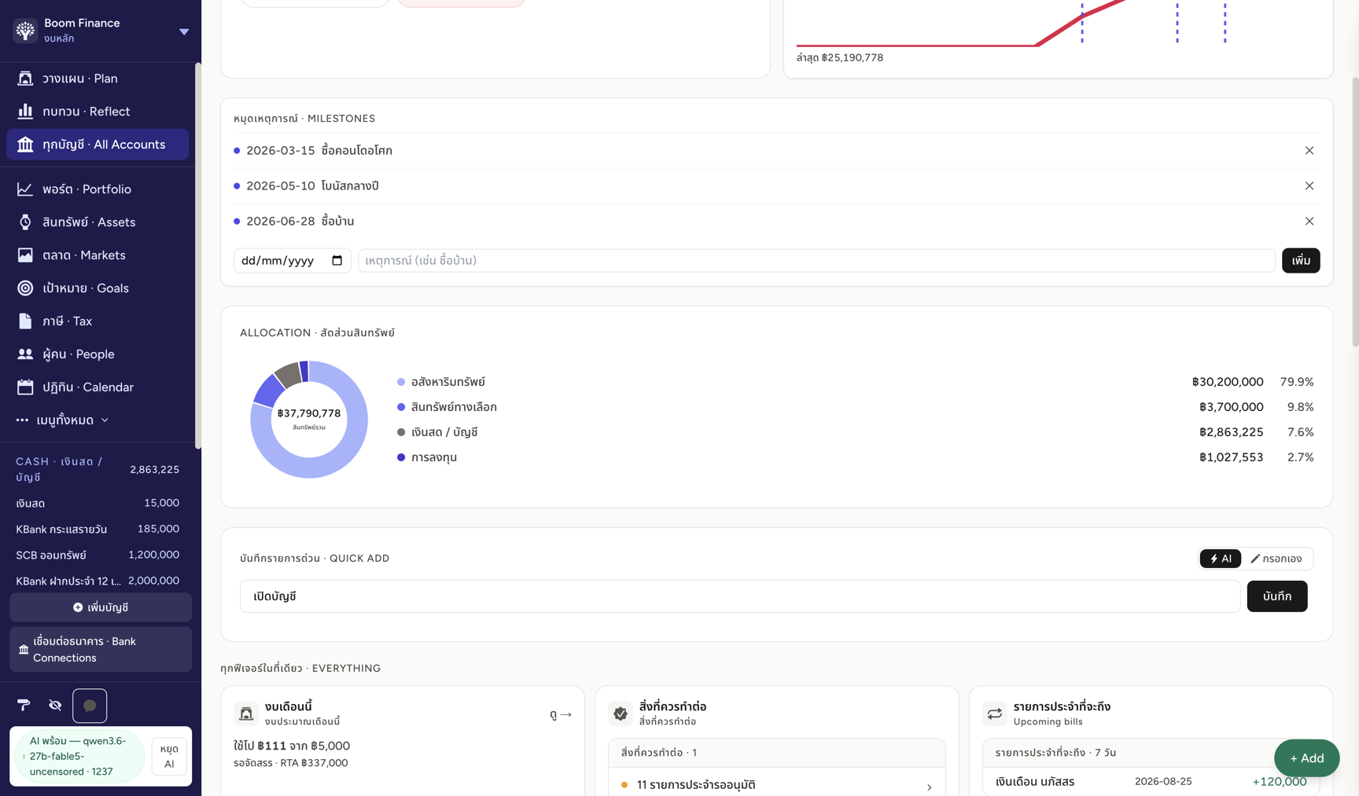Viewport: 1359px width, 796px height.
Task: Click the paint roller theme icon
Action: click(24, 706)
